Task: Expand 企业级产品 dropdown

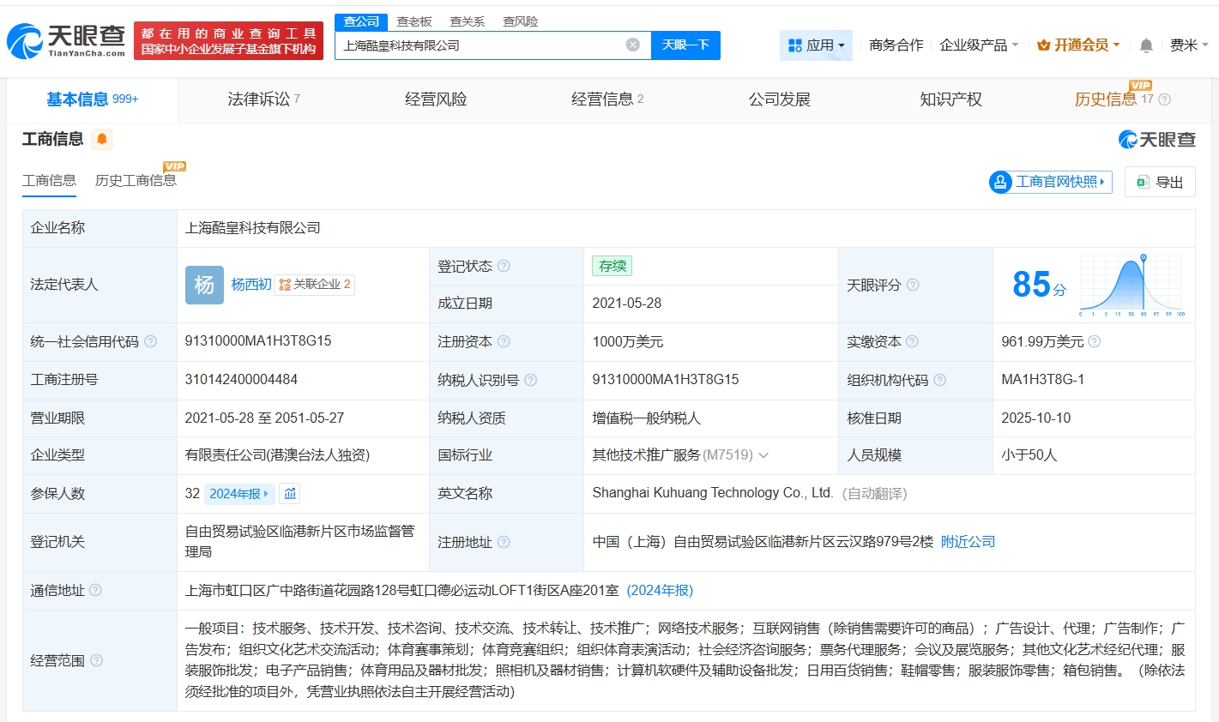Action: (979, 45)
